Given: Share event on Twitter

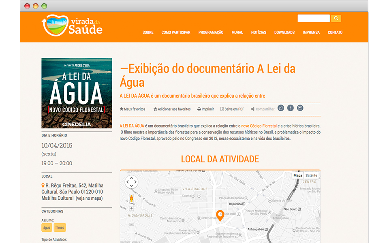Looking at the screenshot, I should click(280, 108).
